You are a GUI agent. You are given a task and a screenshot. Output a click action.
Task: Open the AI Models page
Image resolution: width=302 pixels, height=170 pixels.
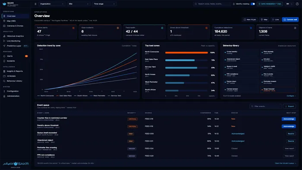click(16, 76)
